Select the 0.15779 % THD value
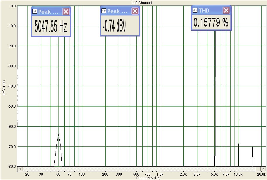The image size is (267, 180). coord(211,22)
